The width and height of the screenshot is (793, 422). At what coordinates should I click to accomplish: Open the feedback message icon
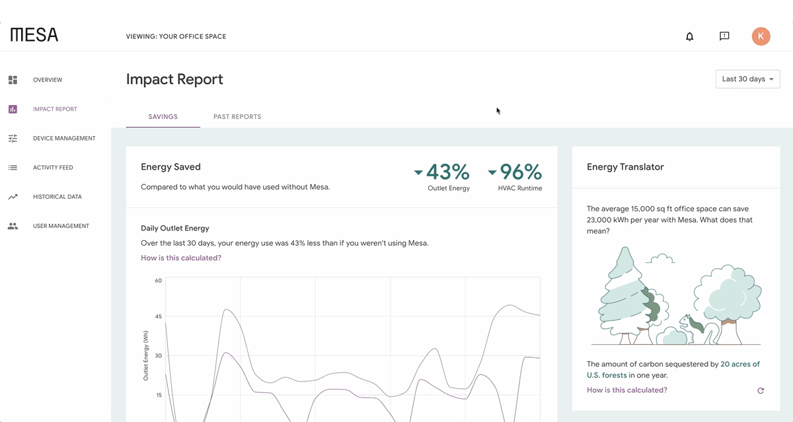click(724, 36)
